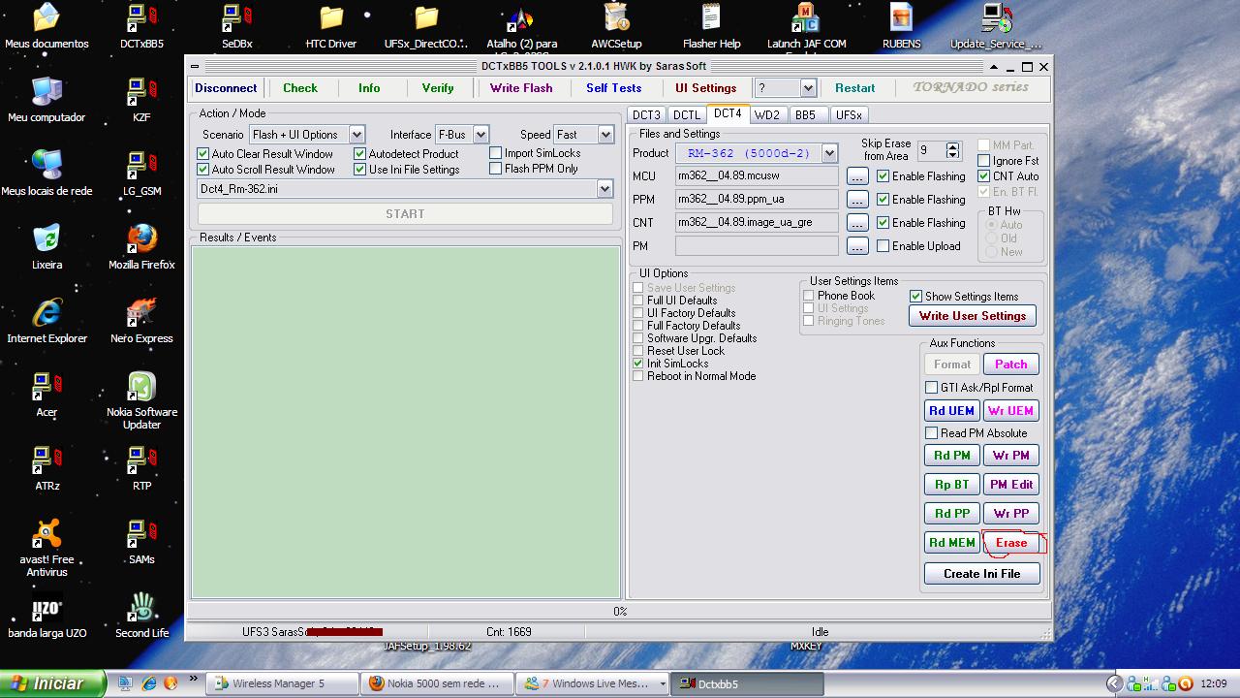Click the Erase button

coord(1011,543)
